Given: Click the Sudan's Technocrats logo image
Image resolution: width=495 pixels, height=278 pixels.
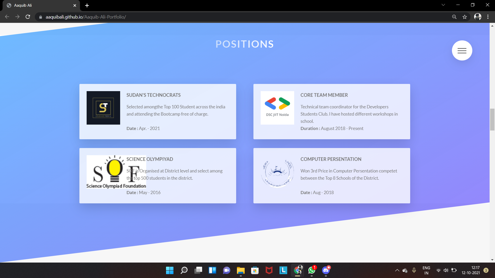Looking at the screenshot, I should point(103,108).
